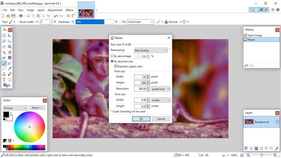Select the By absolute size radio button
The height and width of the screenshot is (158, 281).
coord(112,61)
